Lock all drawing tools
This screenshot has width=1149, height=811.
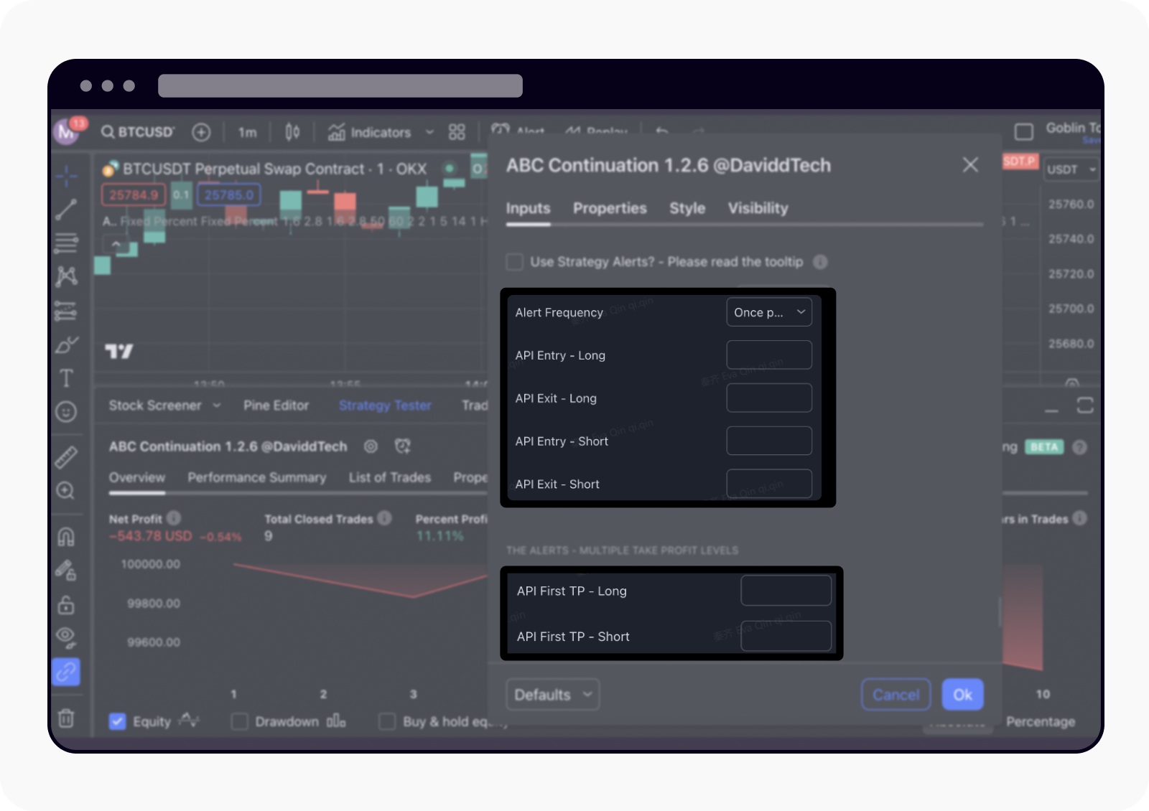[x=66, y=604]
